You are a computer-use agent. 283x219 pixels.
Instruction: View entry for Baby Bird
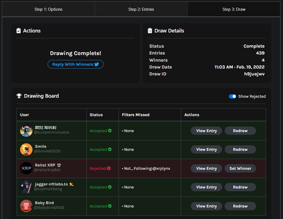[206, 206]
